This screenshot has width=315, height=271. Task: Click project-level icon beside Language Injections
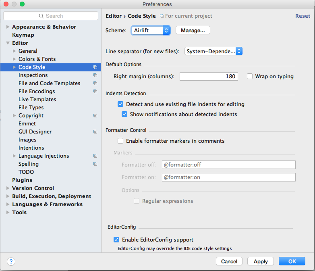pyautogui.click(x=95, y=156)
